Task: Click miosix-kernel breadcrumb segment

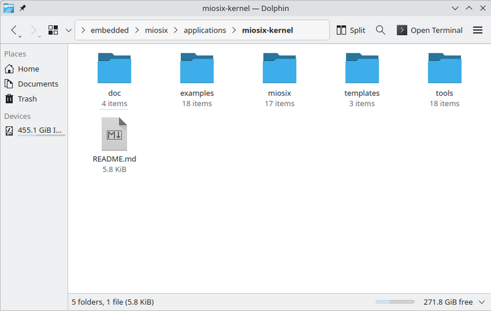Action: point(268,30)
